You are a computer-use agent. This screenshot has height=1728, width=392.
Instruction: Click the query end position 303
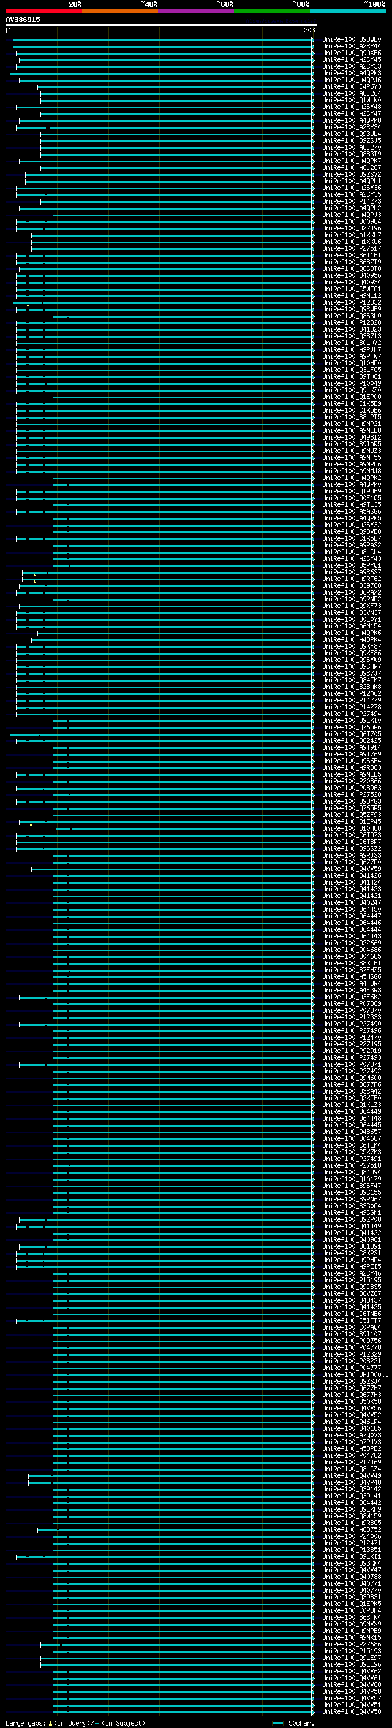[x=309, y=30]
